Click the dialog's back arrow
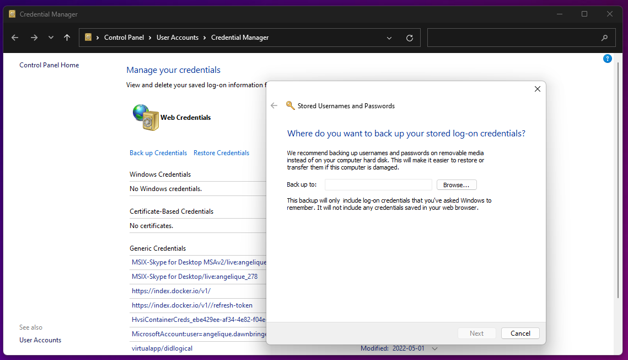 point(274,106)
